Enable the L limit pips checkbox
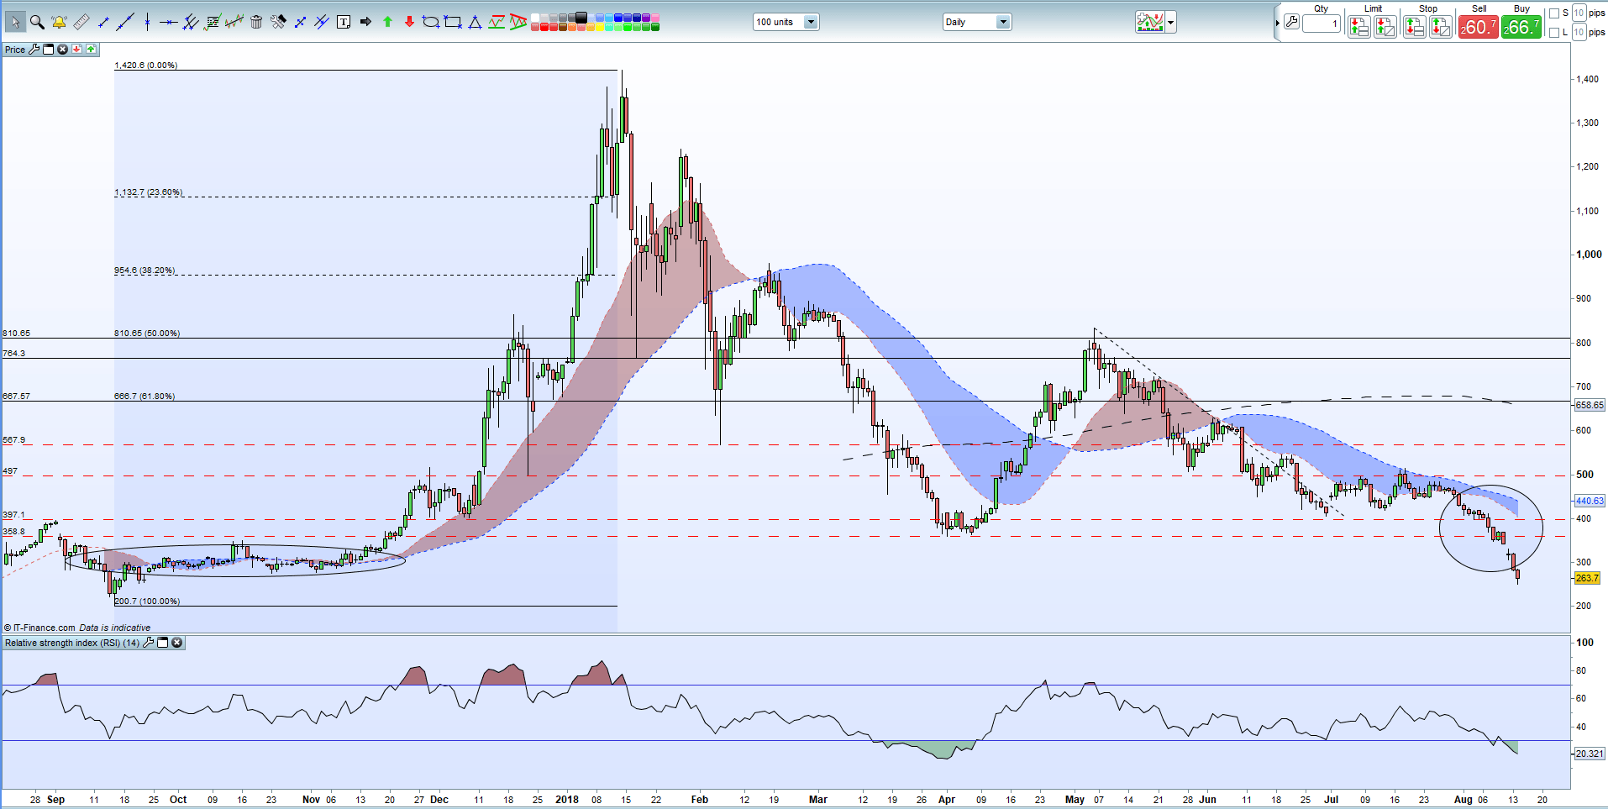 pos(1553,32)
